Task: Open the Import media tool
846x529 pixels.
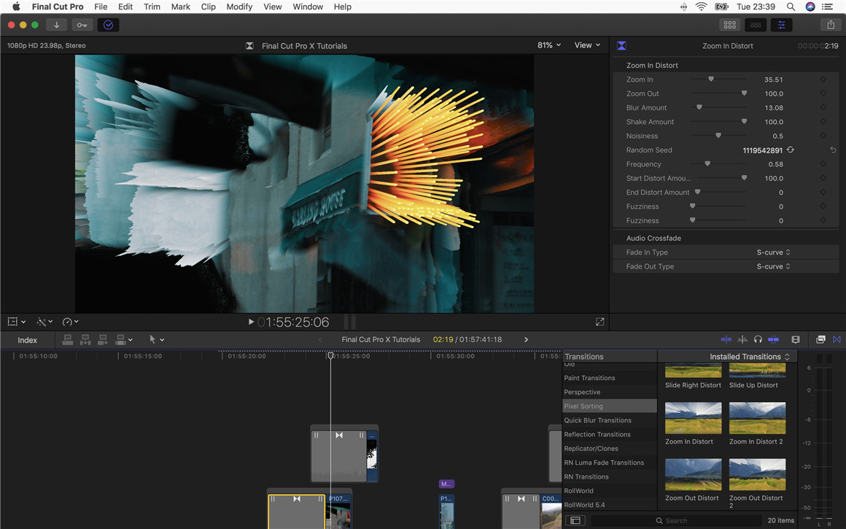Action: (x=56, y=24)
